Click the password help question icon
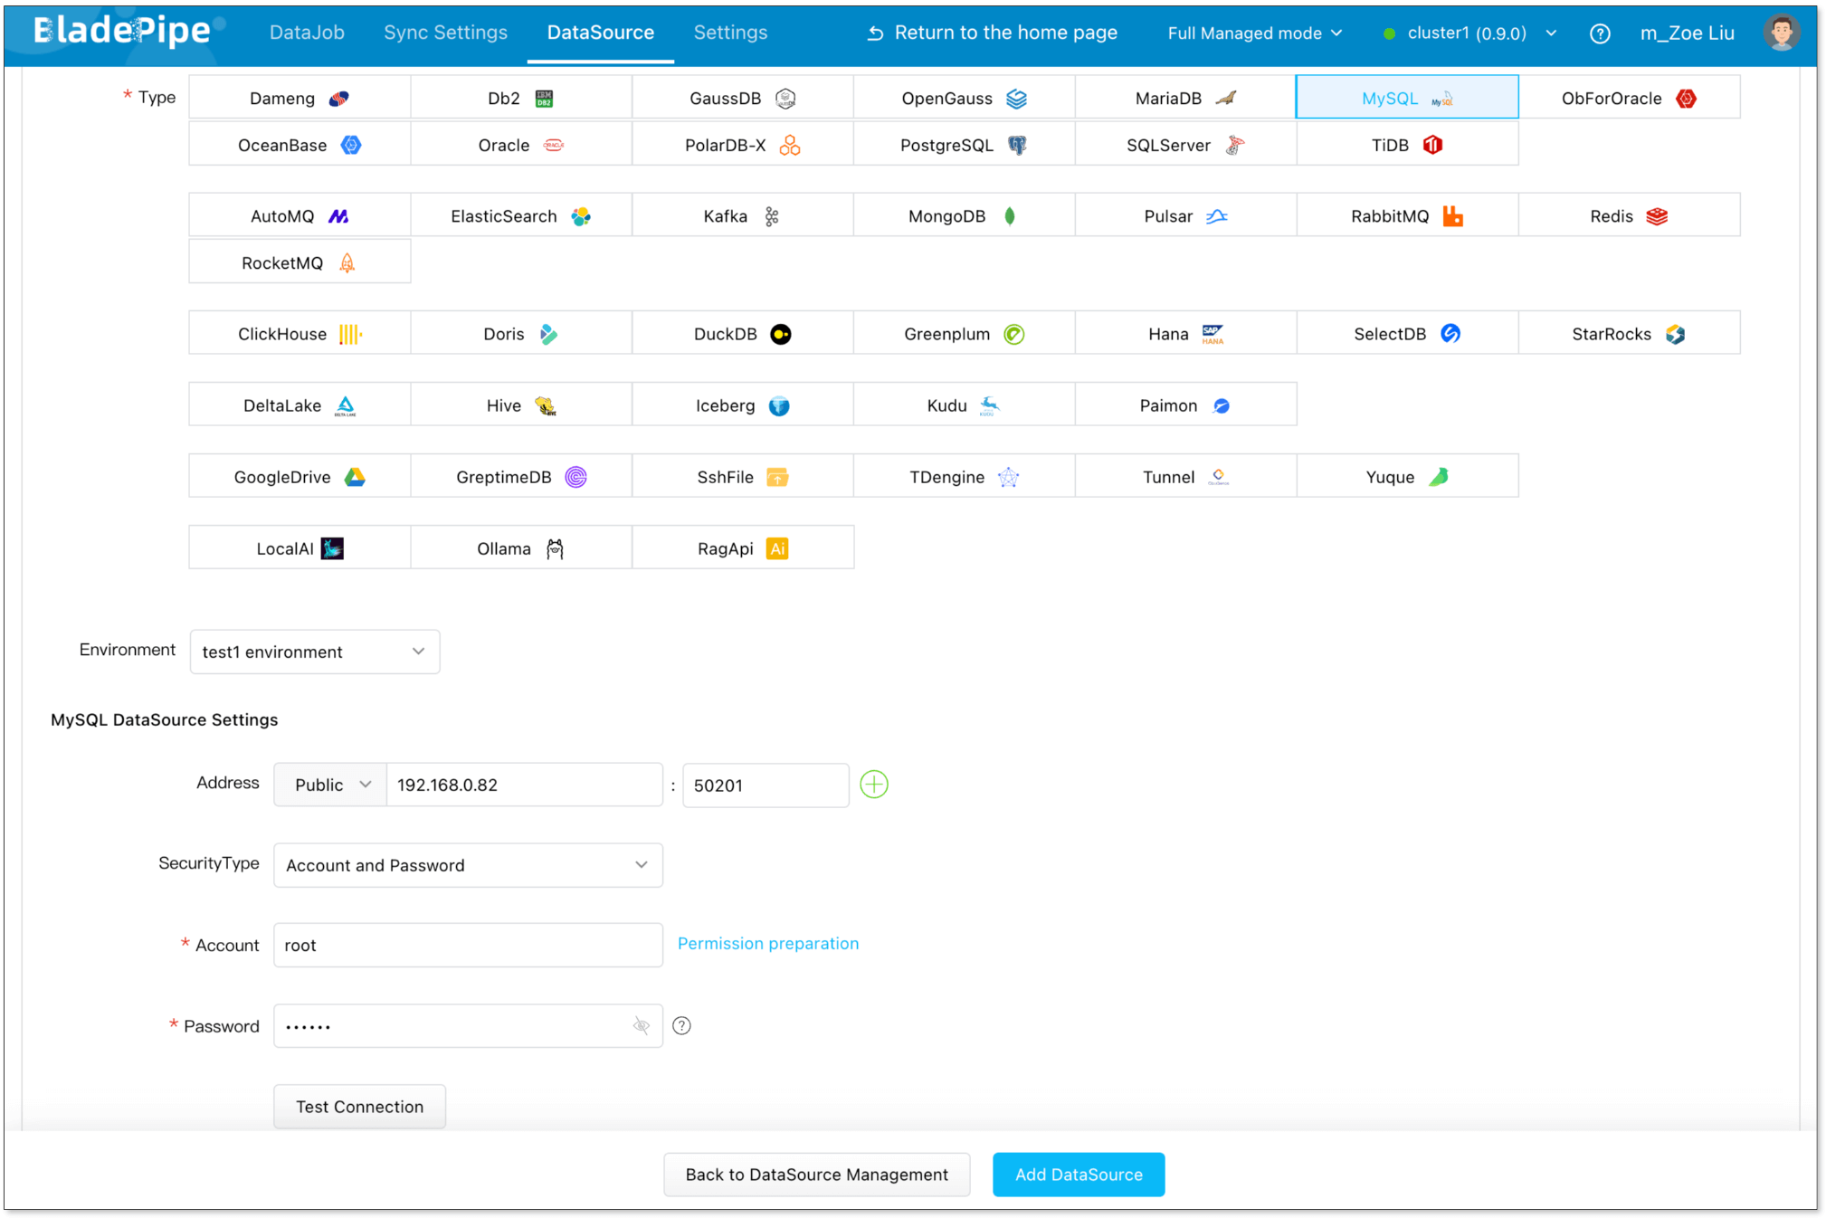Screen dimensions: 1826x1218 (681, 1025)
